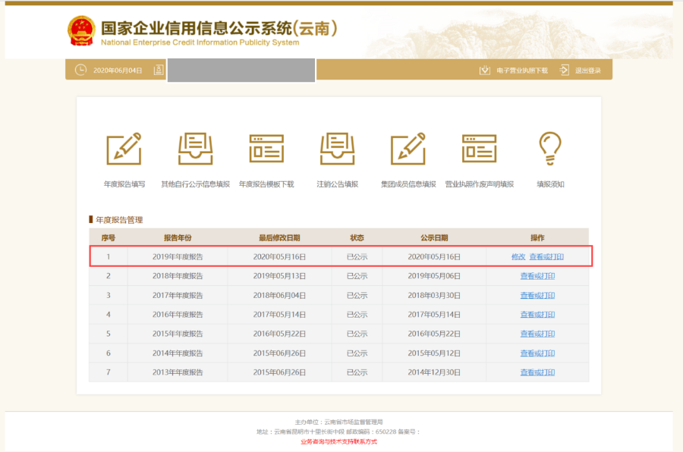This screenshot has height=452, width=683.
Task: Click the 年度报告填写 label
Action: click(x=124, y=184)
